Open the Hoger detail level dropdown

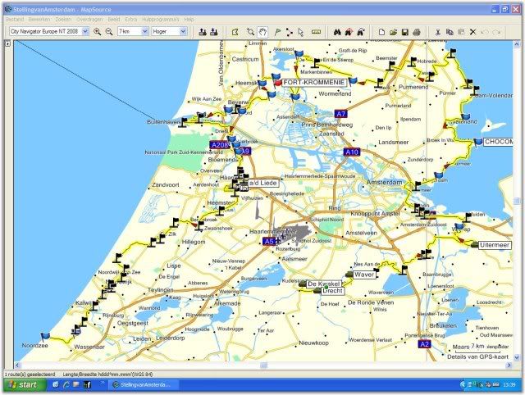[x=183, y=31]
